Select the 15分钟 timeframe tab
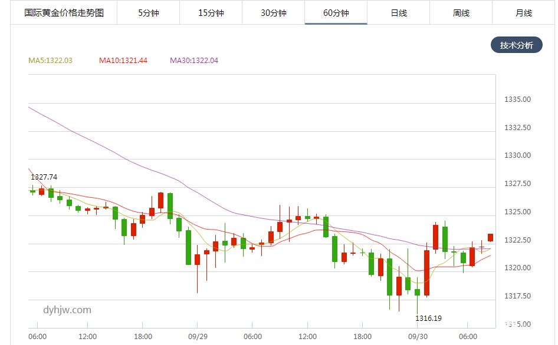Viewport: 558px width, 345px height. point(211,13)
